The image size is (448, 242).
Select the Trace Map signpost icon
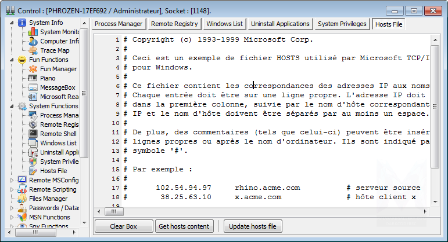tap(33, 50)
